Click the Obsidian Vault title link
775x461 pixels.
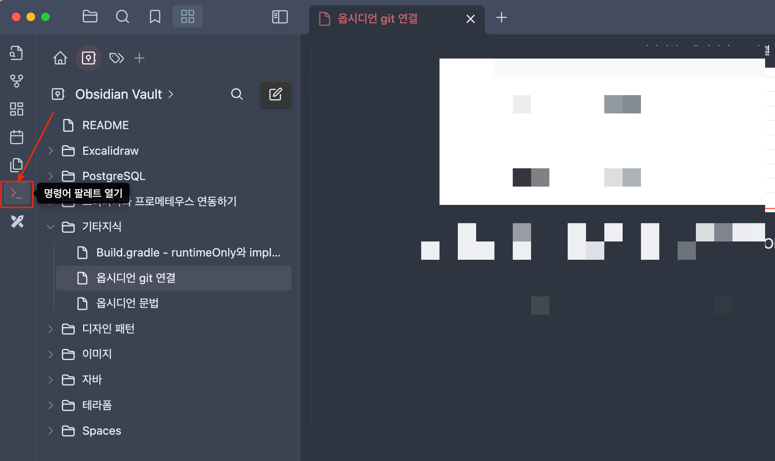click(119, 94)
